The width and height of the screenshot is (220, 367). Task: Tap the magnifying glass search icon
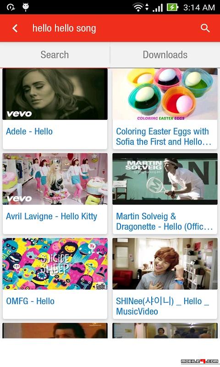[x=205, y=28]
